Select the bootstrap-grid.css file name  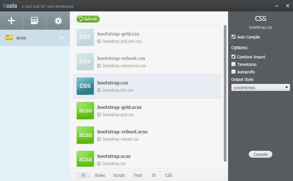118,34
